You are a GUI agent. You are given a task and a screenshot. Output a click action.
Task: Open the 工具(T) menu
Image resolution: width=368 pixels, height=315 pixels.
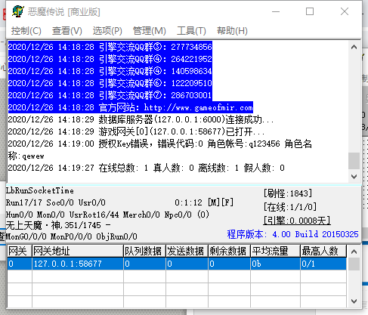coord(191,31)
